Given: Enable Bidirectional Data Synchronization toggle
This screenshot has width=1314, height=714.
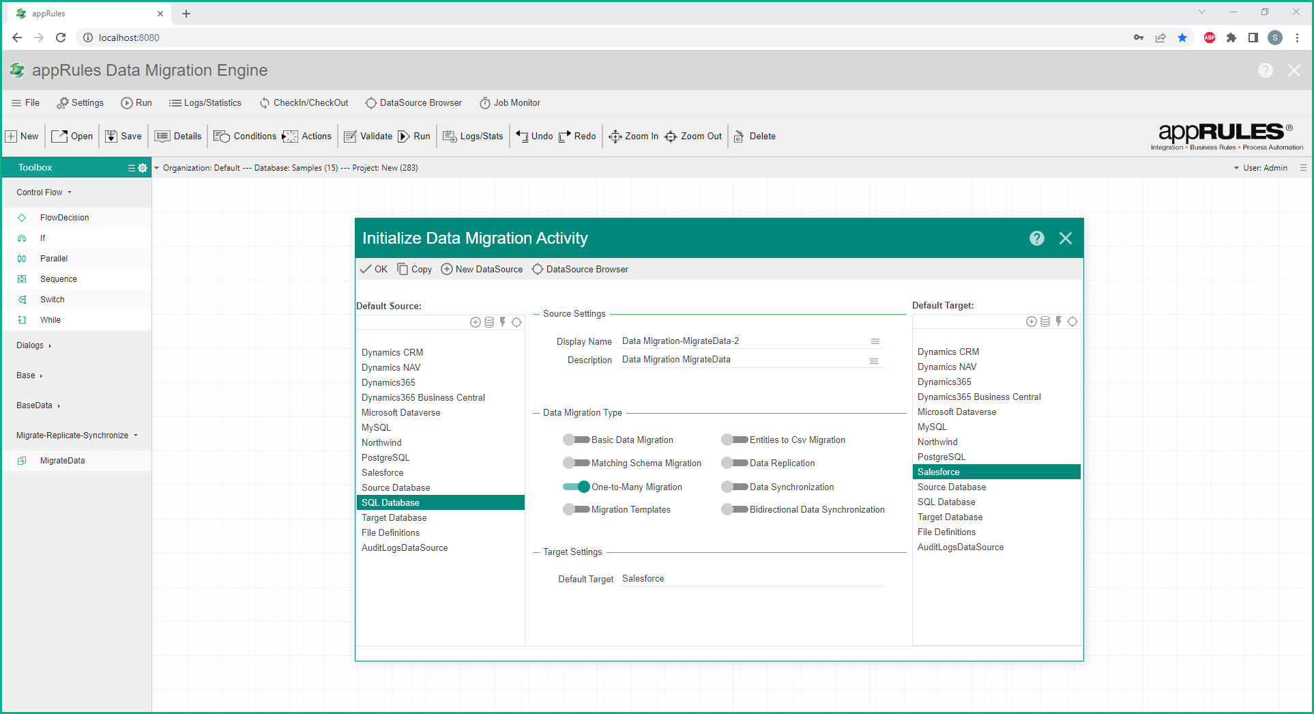Looking at the screenshot, I should tap(735, 509).
